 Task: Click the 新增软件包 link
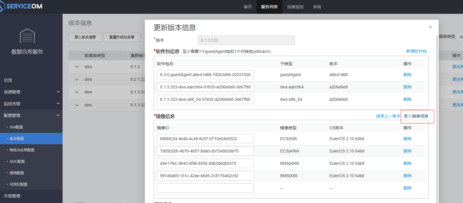(x=417, y=51)
